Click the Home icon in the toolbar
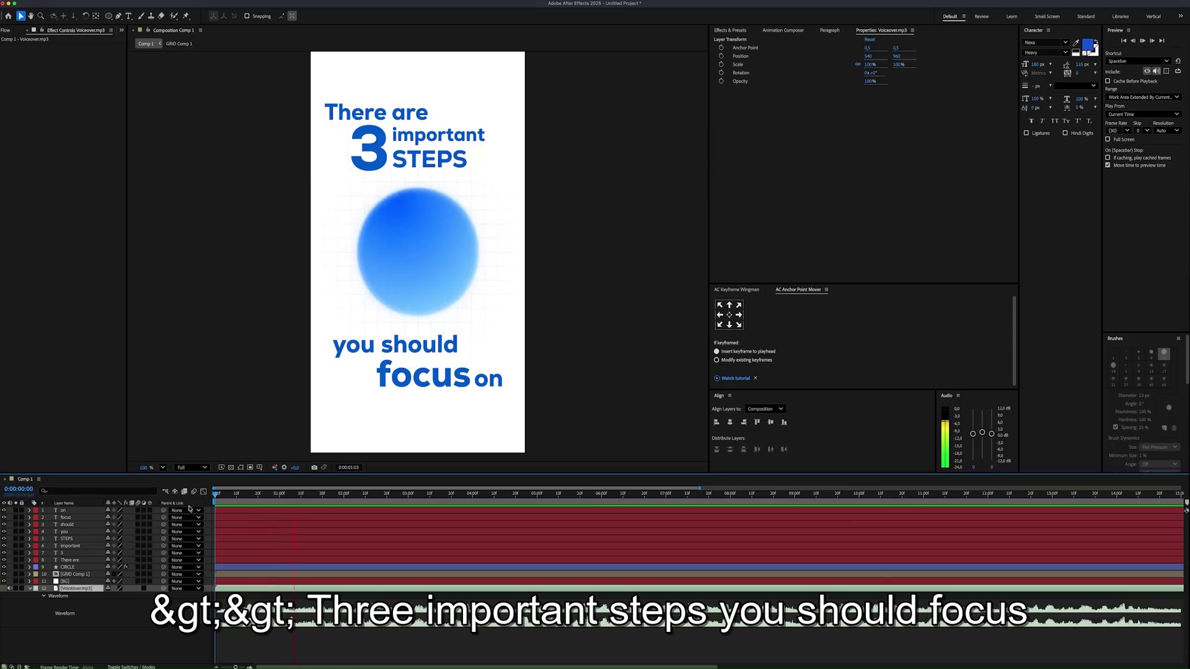 coord(8,16)
